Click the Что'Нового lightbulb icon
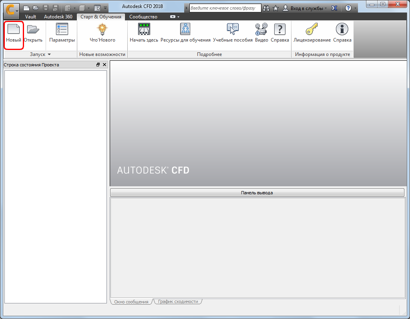Viewport: 410px width, 319px height. point(102,29)
